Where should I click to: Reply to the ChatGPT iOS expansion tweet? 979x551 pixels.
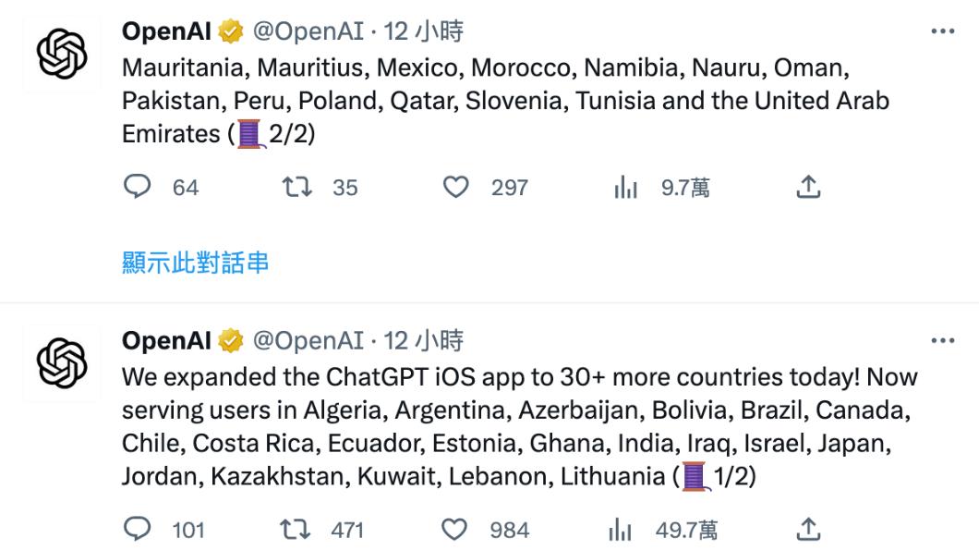point(137,530)
